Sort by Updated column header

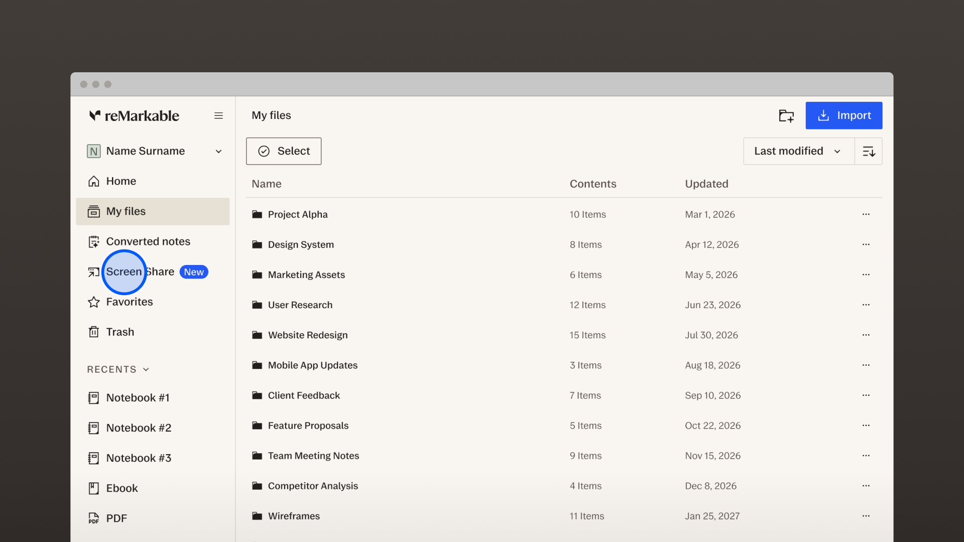706,184
